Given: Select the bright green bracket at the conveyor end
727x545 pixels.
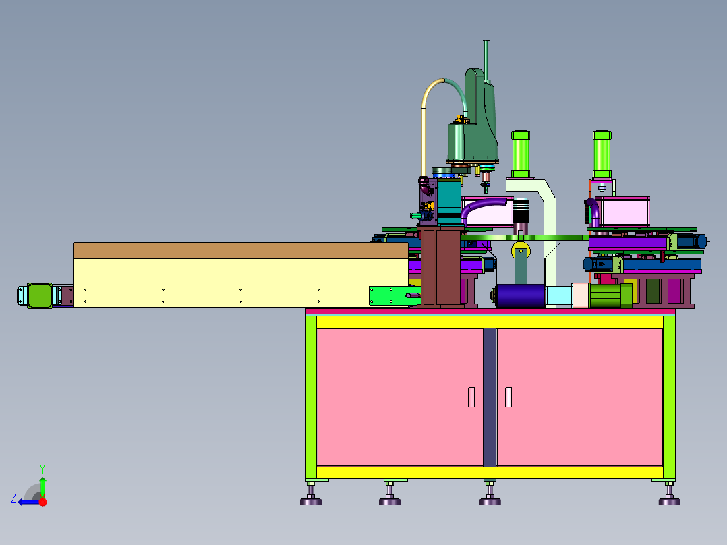Looking at the screenshot, I should (x=388, y=295).
